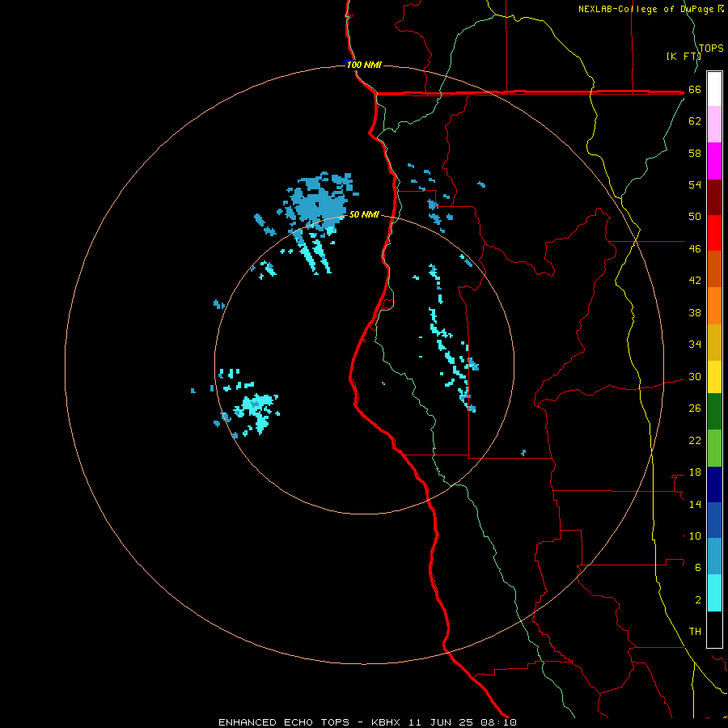This screenshot has height=728, width=728.
Task: Click the black TH legend swatch
Action: (714, 629)
